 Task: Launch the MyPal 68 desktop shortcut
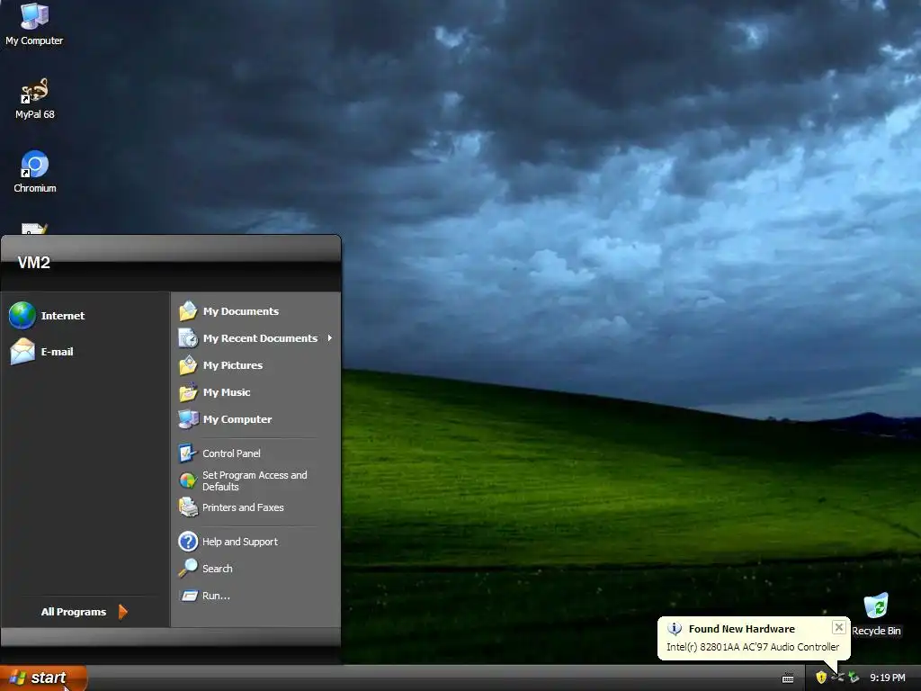point(35,99)
